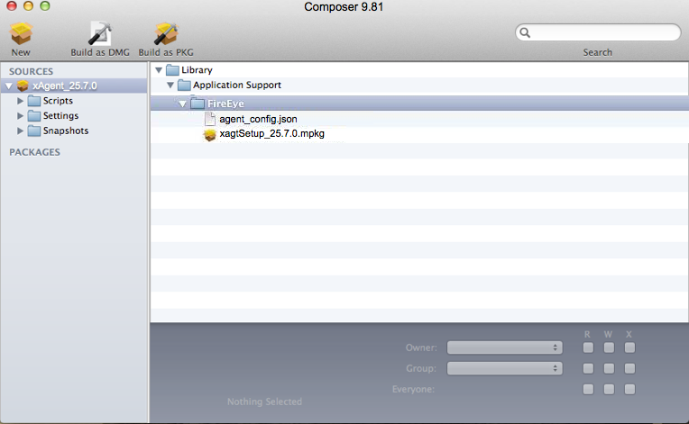
Task: Click the Build as PKG label
Action: coord(166,52)
